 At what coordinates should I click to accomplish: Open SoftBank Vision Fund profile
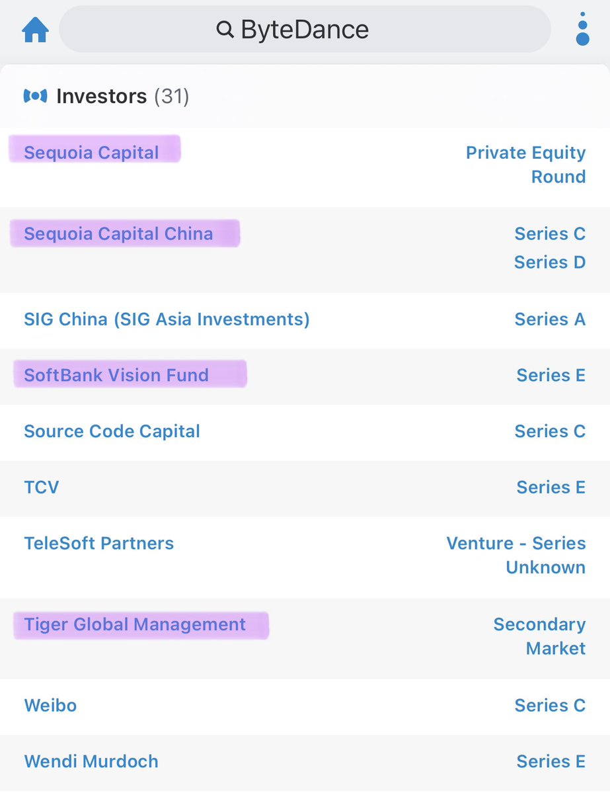click(116, 376)
